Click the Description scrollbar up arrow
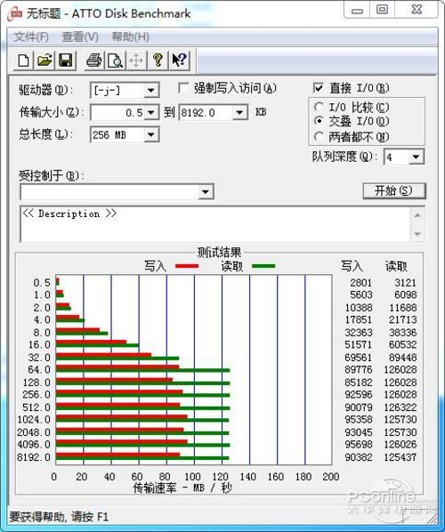The height and width of the screenshot is (532, 445). tap(417, 215)
